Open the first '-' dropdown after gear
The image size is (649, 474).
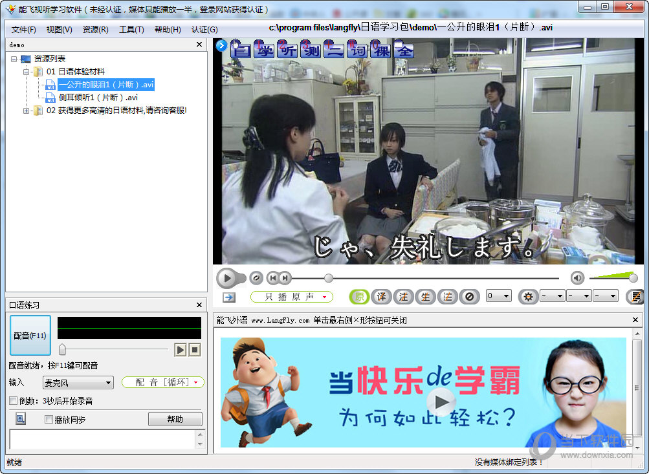tap(552, 296)
